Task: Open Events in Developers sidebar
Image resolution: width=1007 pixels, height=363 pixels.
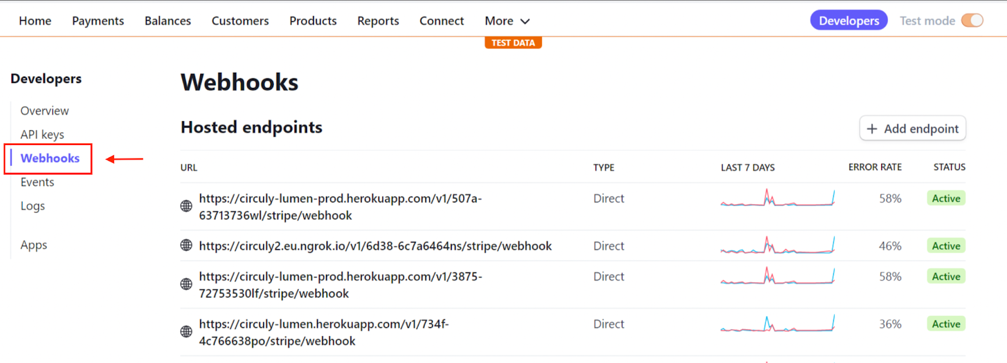Action: click(x=37, y=182)
